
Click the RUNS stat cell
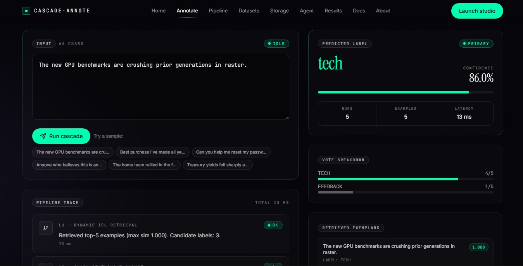coord(347,113)
